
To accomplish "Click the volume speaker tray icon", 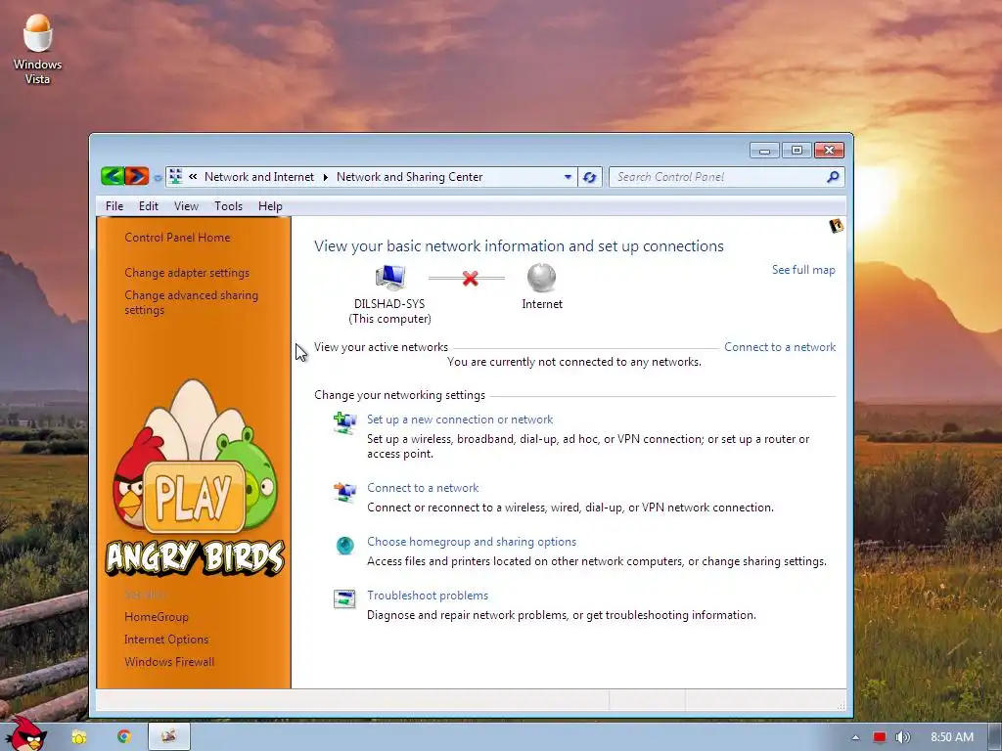I will click(x=903, y=737).
